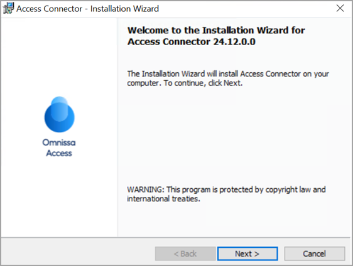
Task: Cancel the Access Connector installation
Action: (x=314, y=253)
